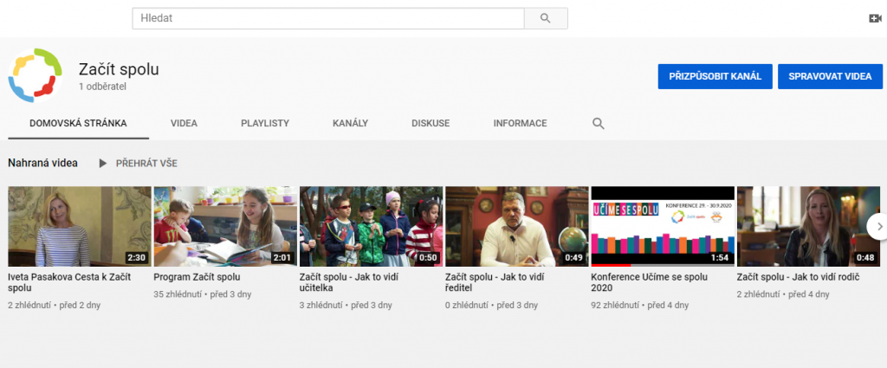Open Iveta Pasakova video thumbnail
The height and width of the screenshot is (368, 887).
80,226
